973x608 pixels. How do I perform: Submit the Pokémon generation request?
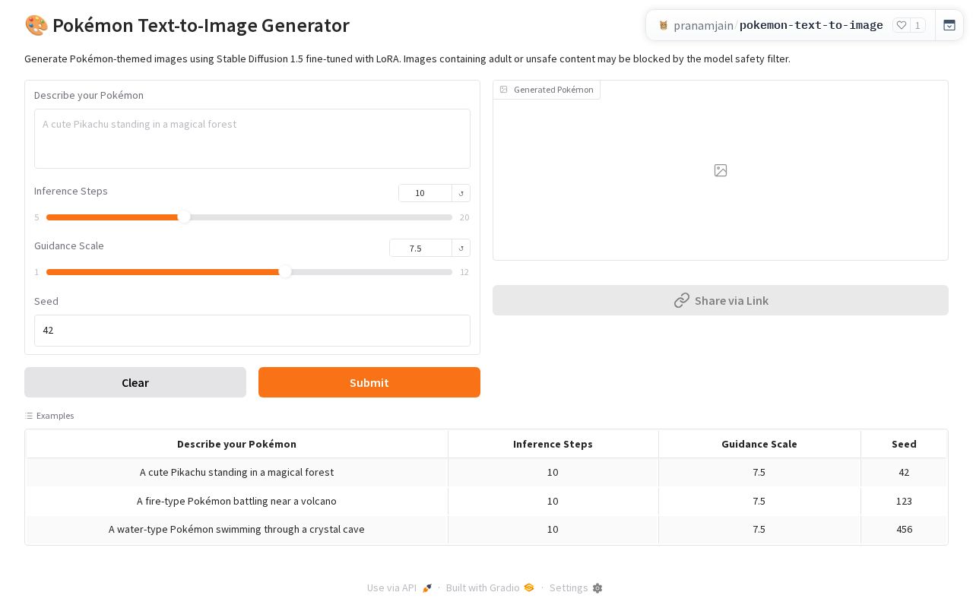(369, 382)
